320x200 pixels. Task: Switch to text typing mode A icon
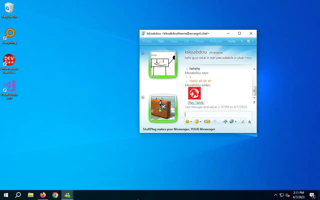coord(249,122)
